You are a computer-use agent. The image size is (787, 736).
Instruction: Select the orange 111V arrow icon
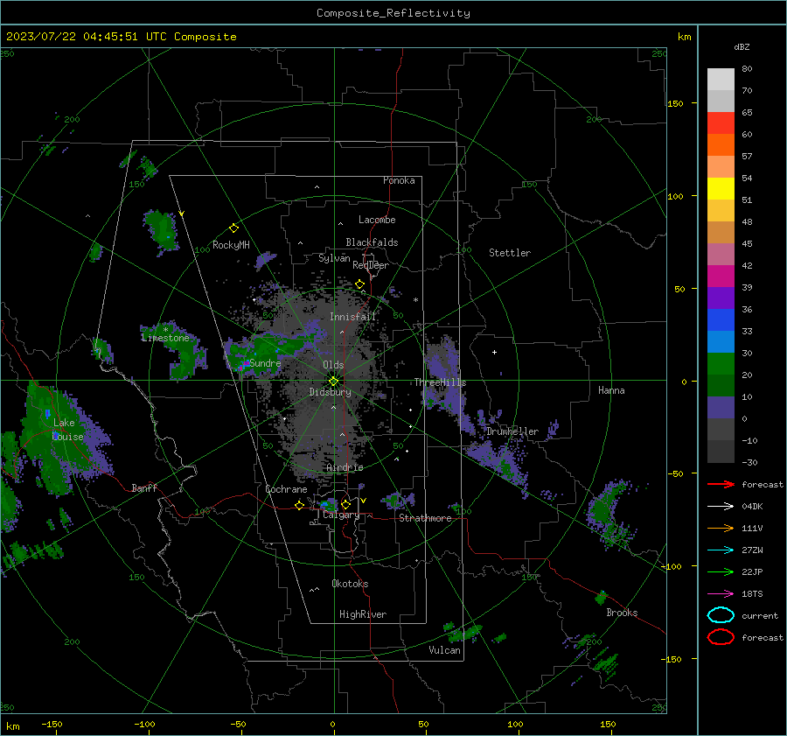tap(721, 528)
